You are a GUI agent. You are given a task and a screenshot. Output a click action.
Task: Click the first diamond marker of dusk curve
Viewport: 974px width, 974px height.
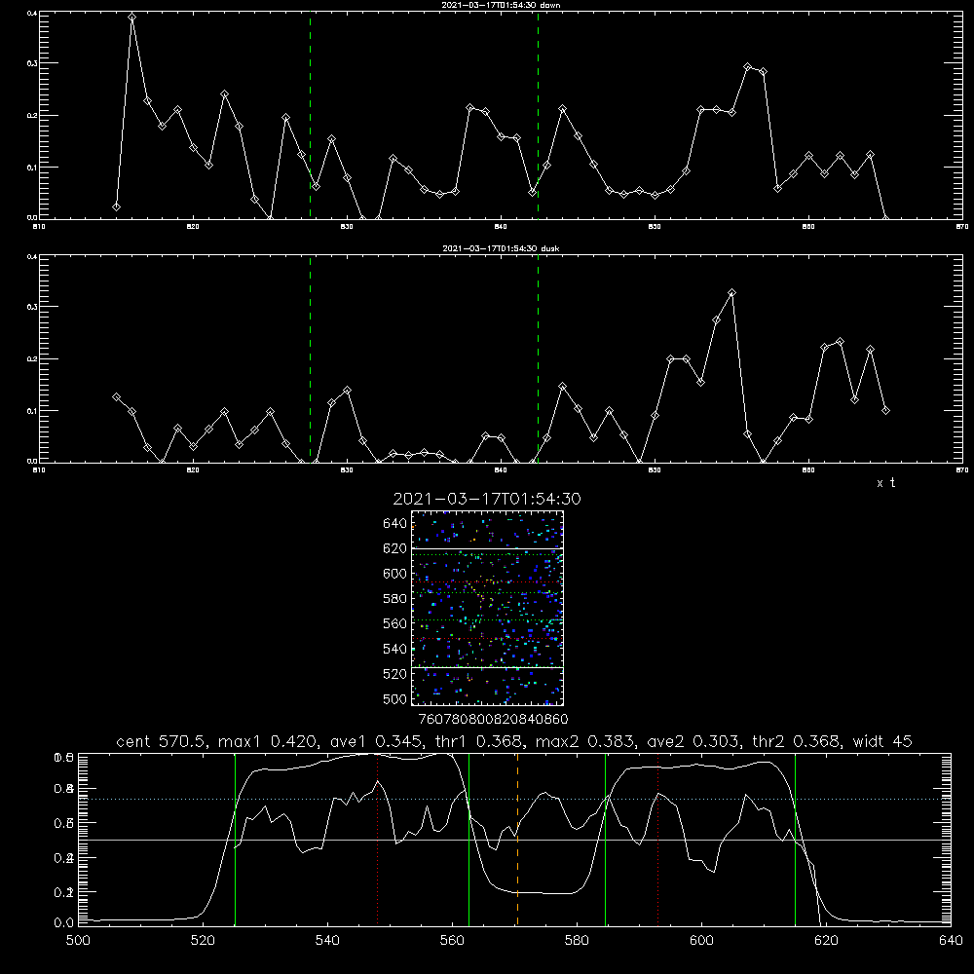click(x=116, y=397)
